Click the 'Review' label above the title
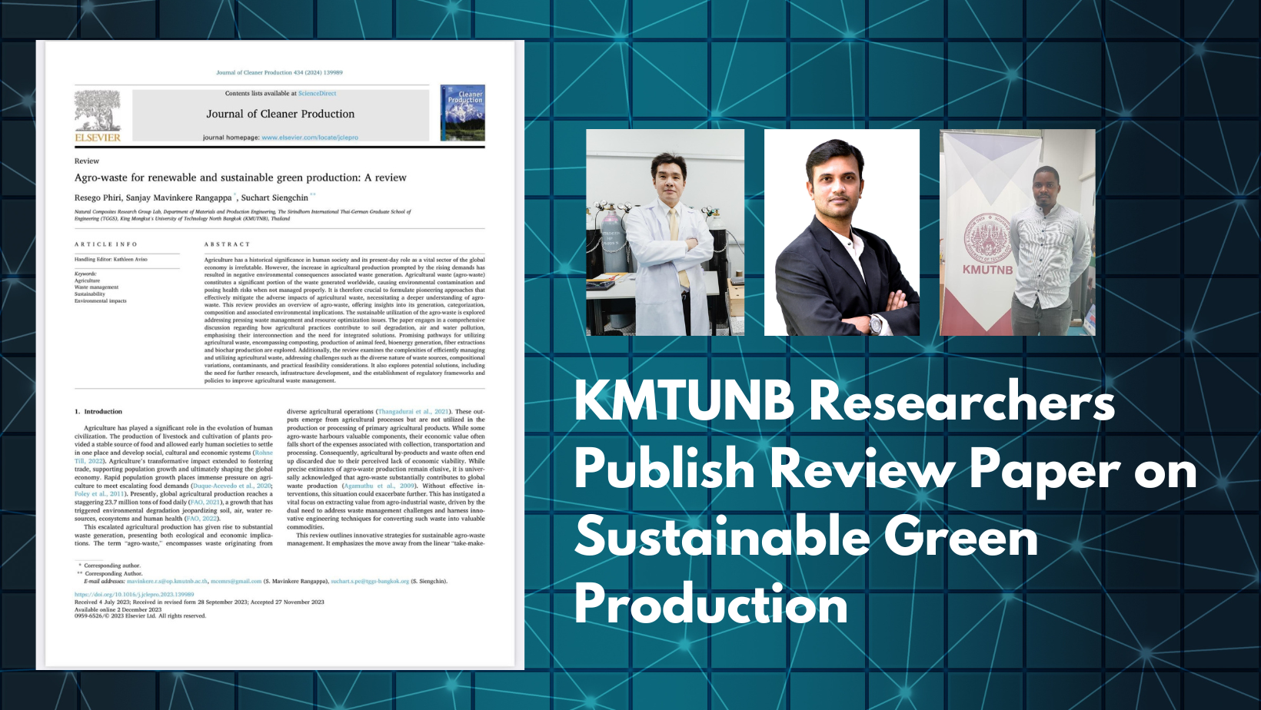Image resolution: width=1261 pixels, height=710 pixels. [x=87, y=161]
